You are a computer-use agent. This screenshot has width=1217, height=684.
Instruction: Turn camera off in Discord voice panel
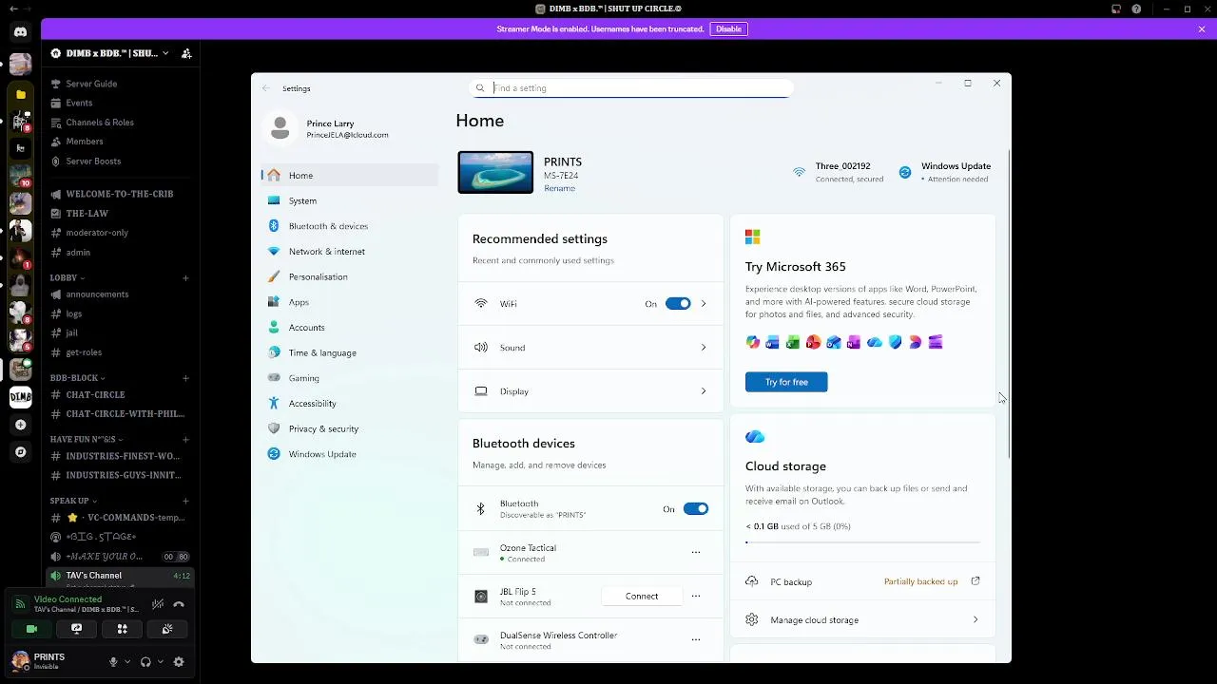[31, 629]
